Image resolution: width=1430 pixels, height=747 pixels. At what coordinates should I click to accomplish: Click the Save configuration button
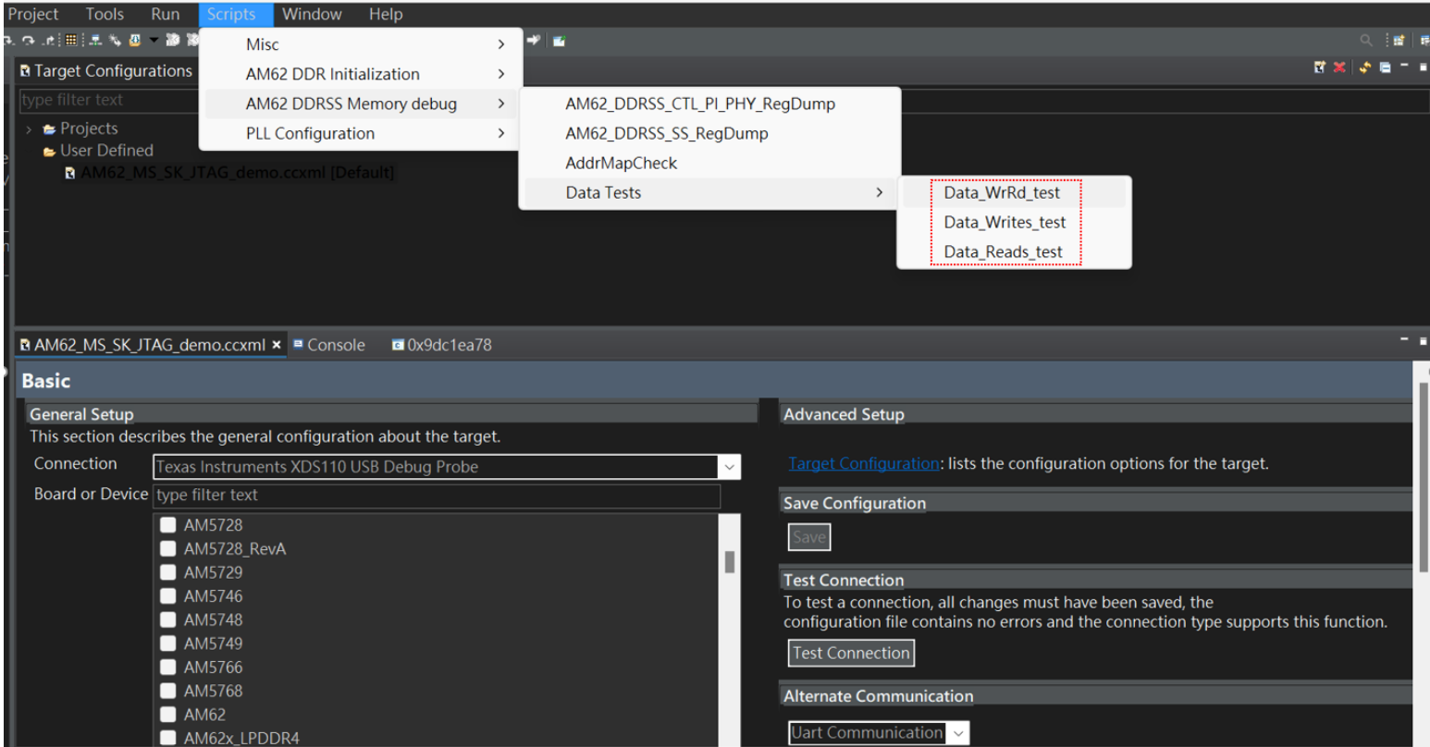(x=808, y=537)
